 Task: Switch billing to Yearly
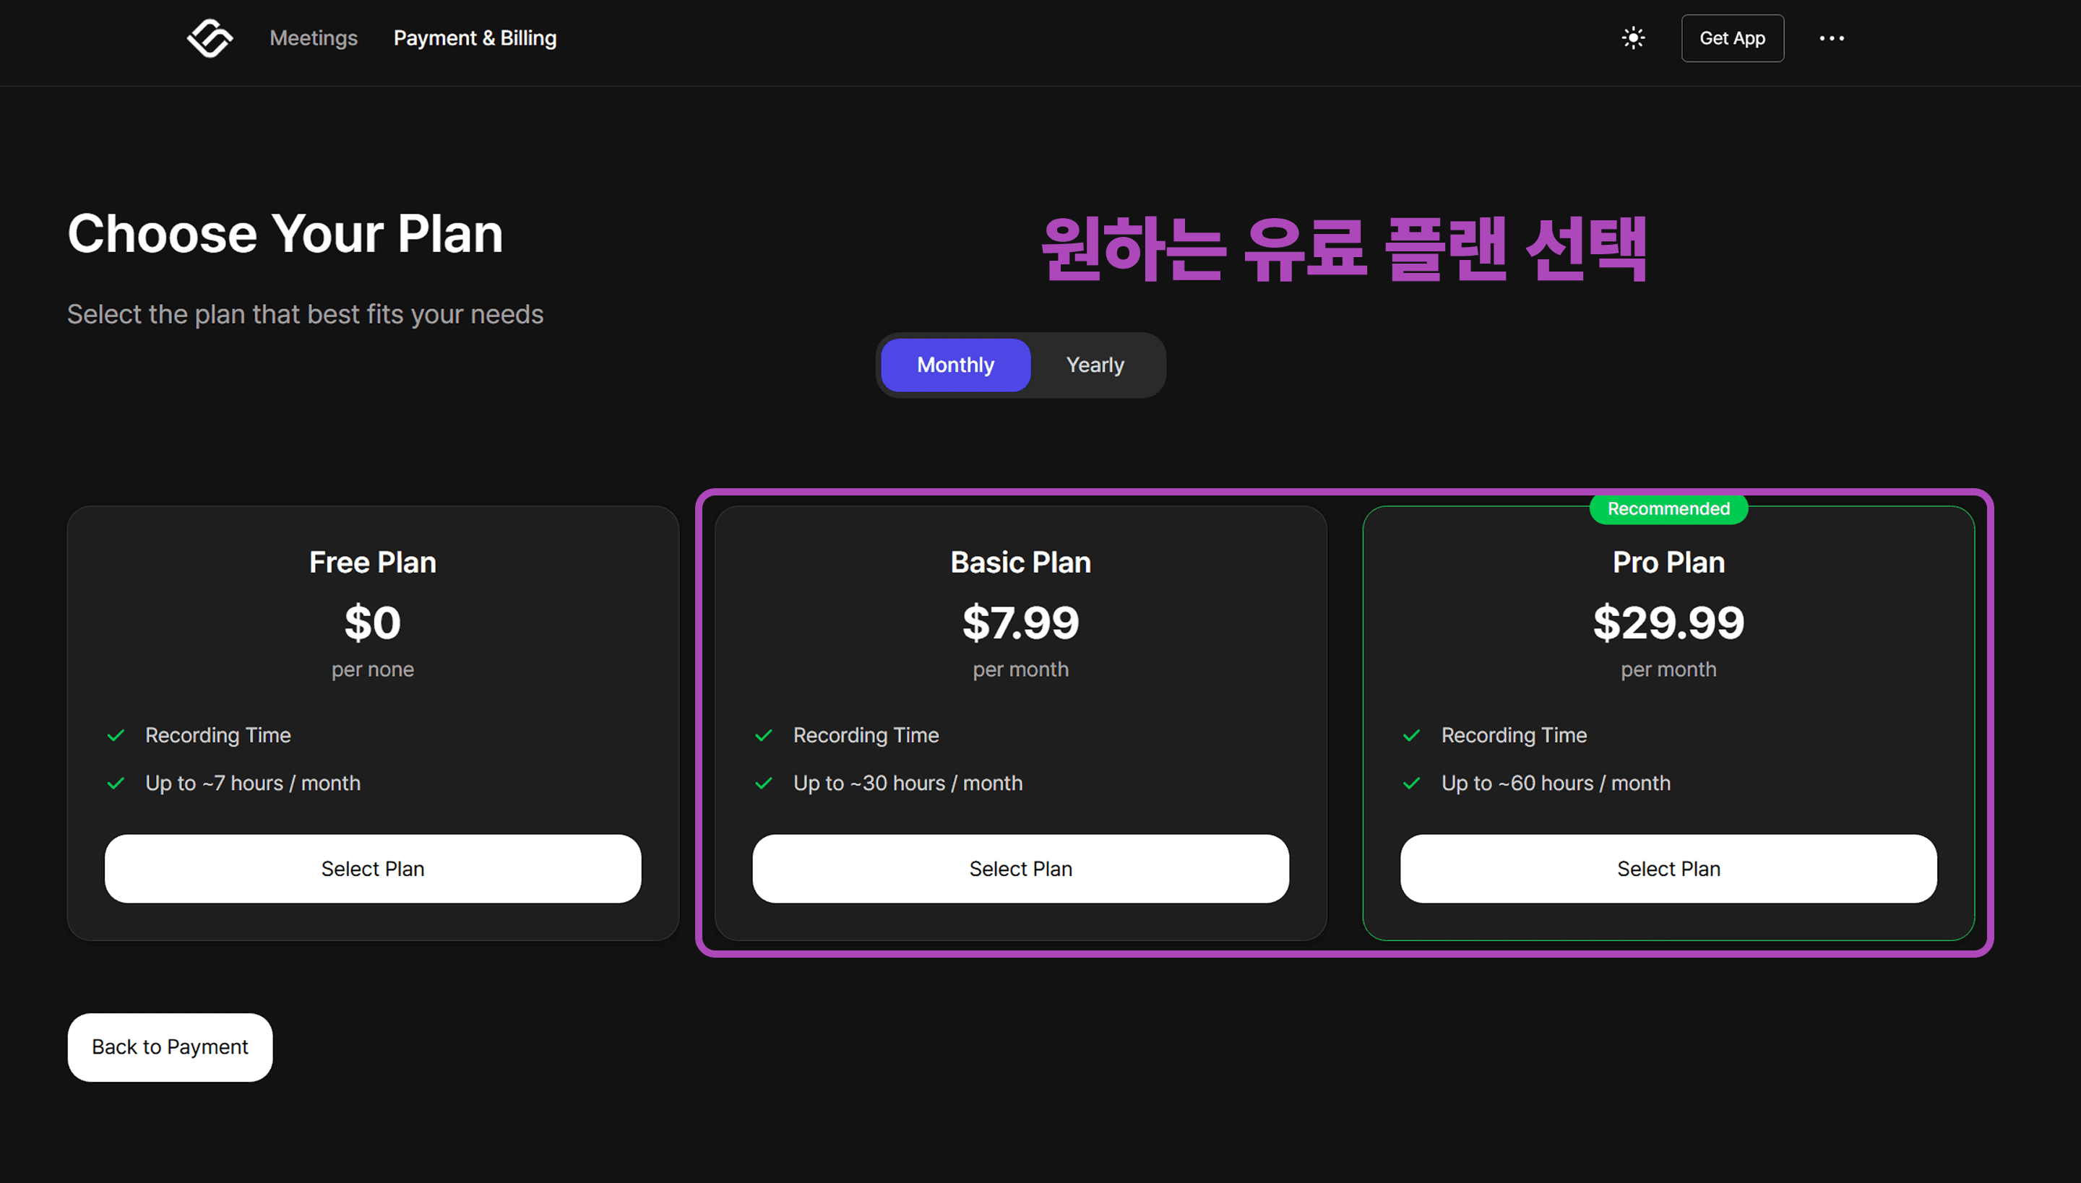(1095, 365)
